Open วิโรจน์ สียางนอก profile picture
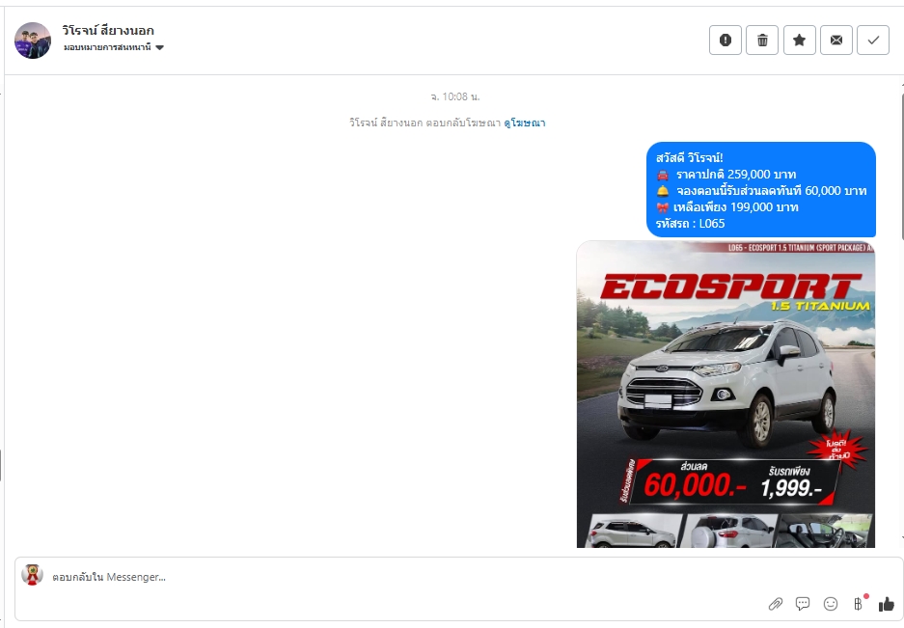This screenshot has height=628, width=904. coord(33,41)
